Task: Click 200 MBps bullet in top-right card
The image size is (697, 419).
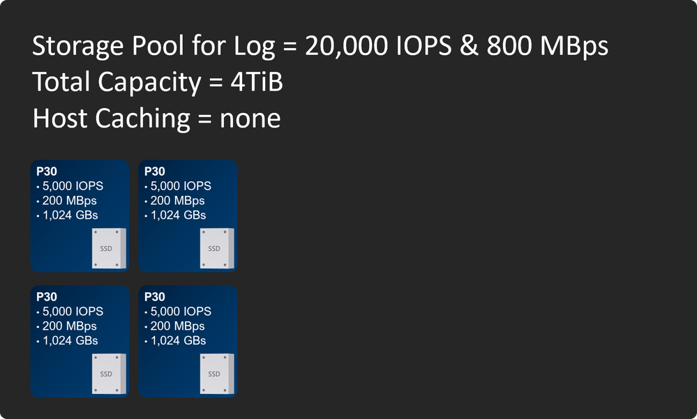Action: (x=176, y=201)
